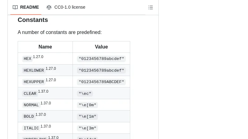Click the Value column header

[x=101, y=47]
